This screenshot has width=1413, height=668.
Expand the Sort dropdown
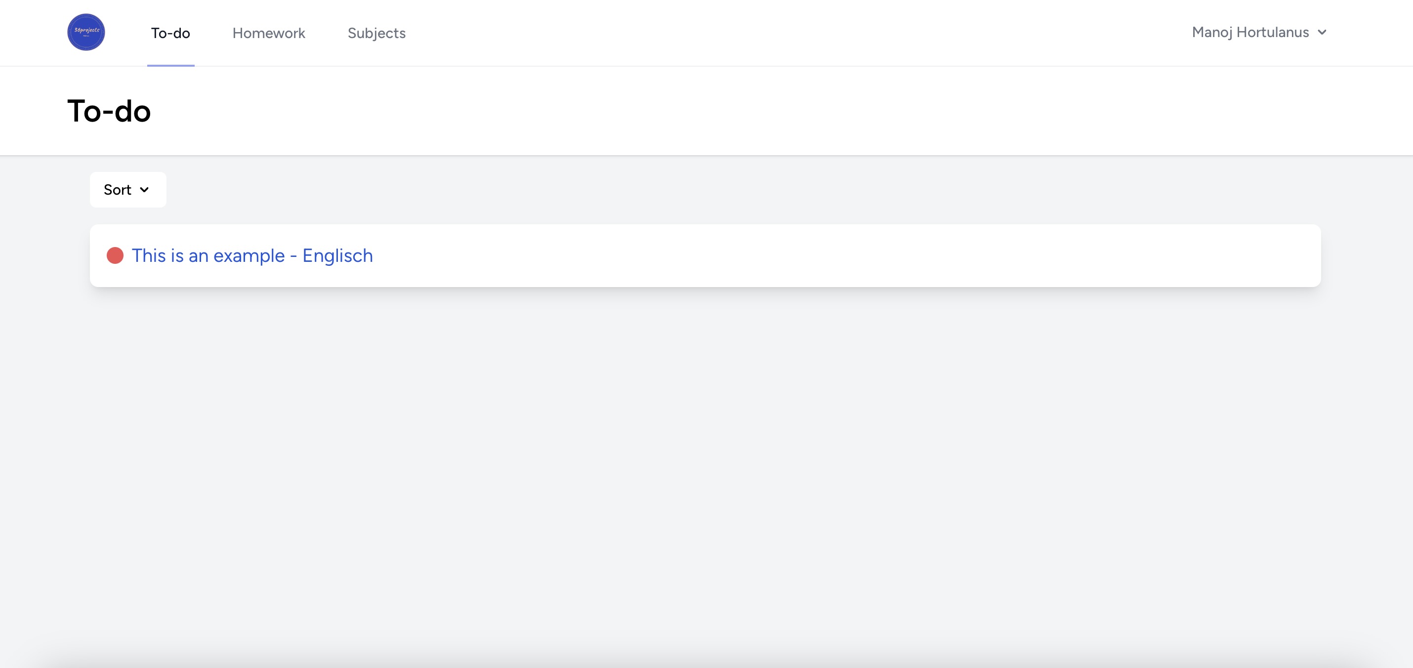[128, 190]
